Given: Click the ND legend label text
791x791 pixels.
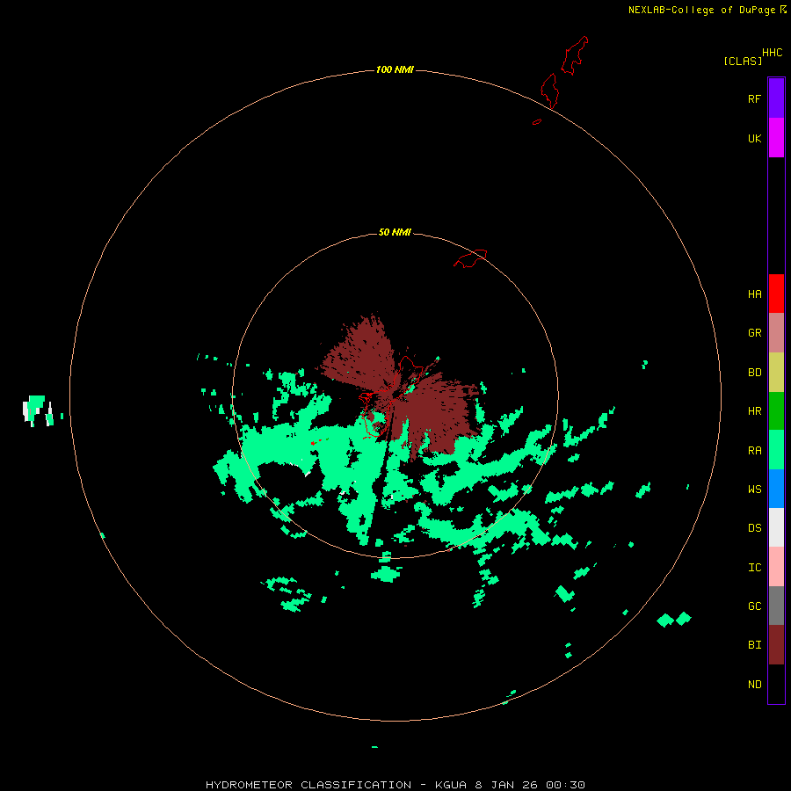Looking at the screenshot, I should (x=755, y=684).
